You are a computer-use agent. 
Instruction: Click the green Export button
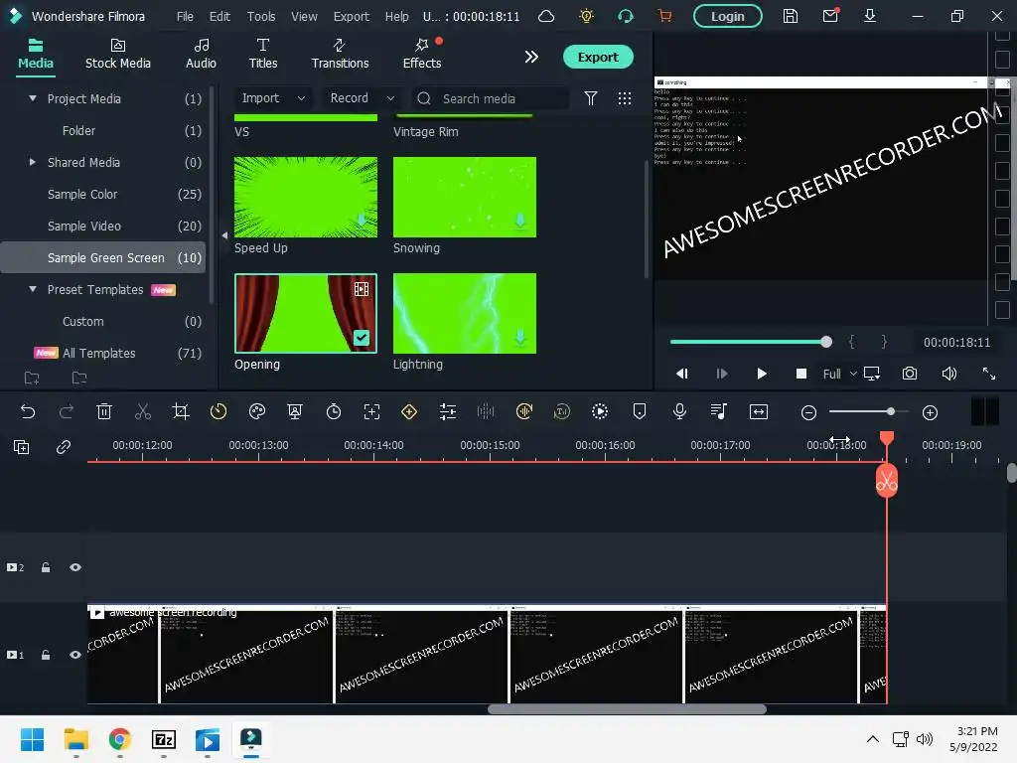598,57
